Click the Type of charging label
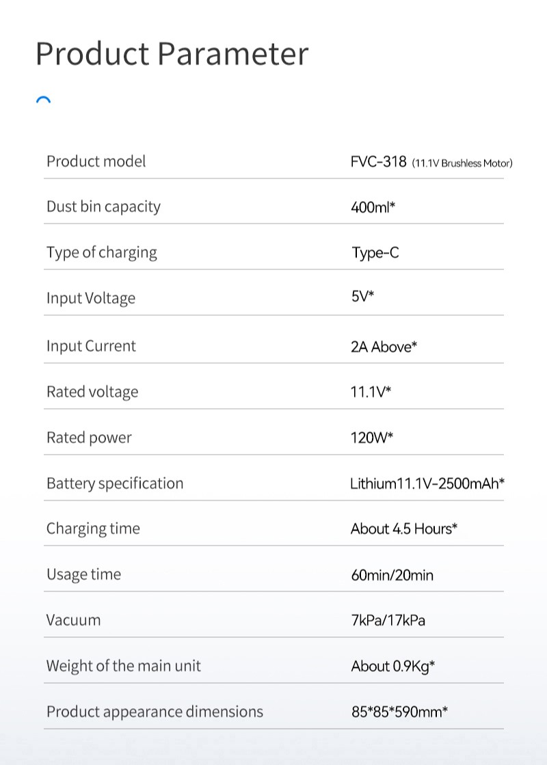This screenshot has height=765, width=547. click(x=101, y=252)
